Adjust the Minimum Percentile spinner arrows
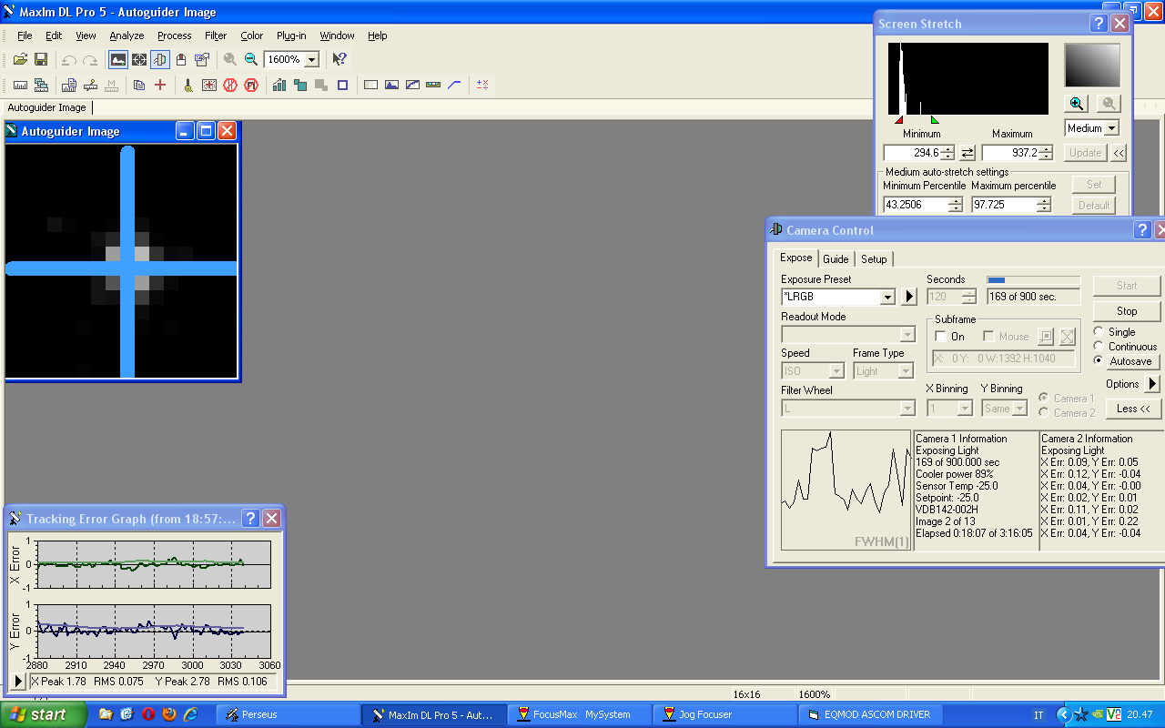Viewport: 1165px width, 728px height. pos(955,205)
